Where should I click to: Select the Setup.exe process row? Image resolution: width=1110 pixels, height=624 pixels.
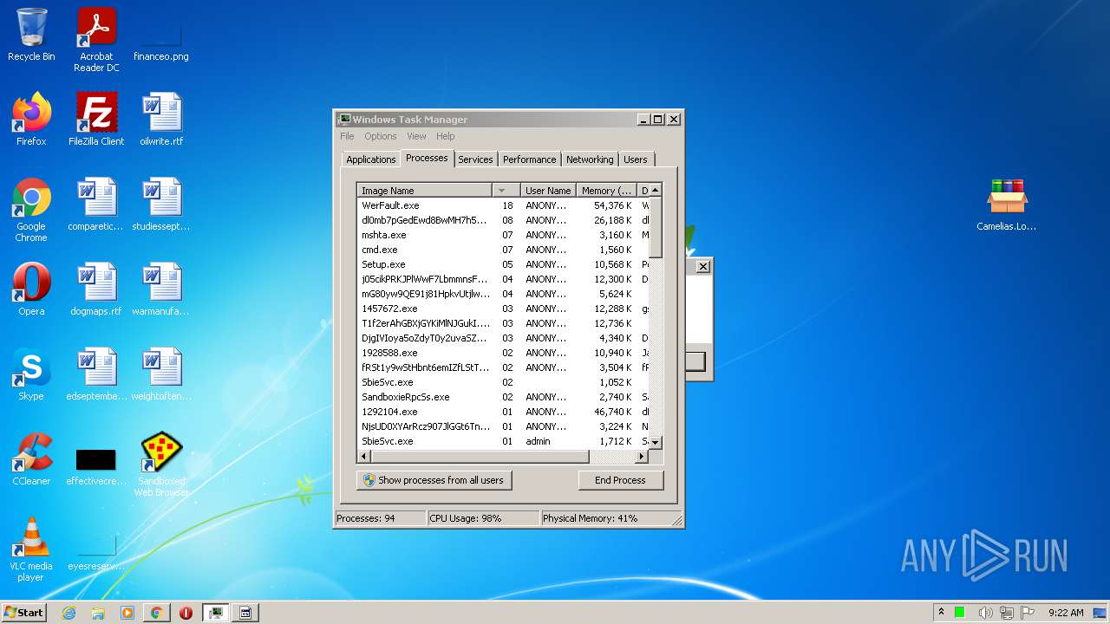click(503, 264)
